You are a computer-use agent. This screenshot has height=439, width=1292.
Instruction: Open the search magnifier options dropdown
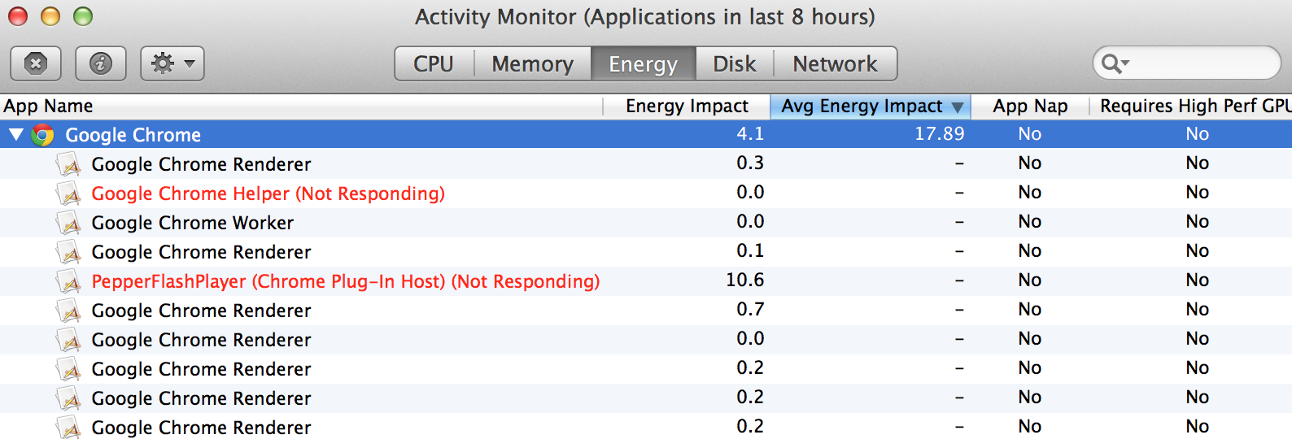tap(1115, 63)
